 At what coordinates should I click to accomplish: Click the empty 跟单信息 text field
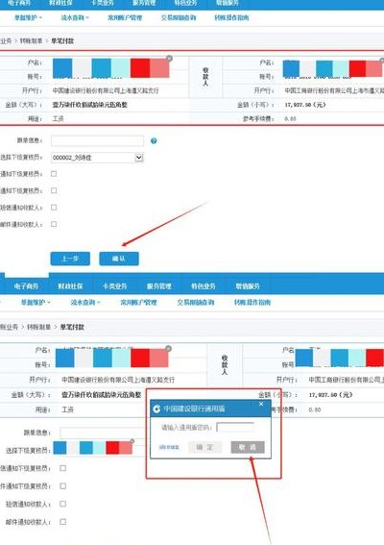pos(97,140)
